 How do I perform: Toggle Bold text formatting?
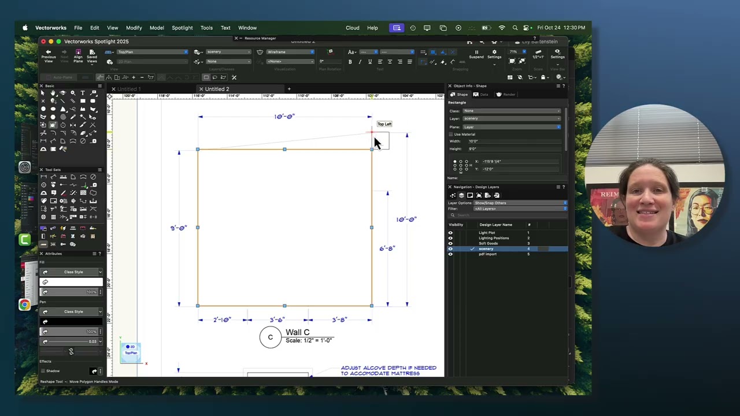350,62
